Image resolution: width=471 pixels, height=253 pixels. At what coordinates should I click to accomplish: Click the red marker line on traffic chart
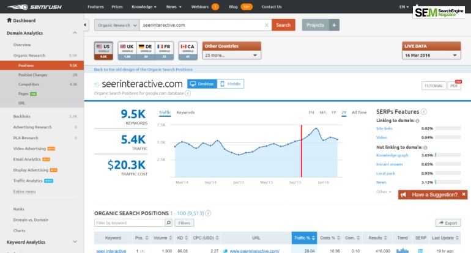tap(302, 151)
